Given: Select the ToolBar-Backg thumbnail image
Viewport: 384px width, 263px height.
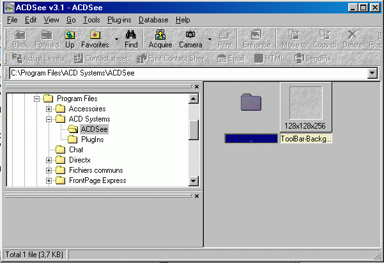Looking at the screenshot, I should 306,103.
